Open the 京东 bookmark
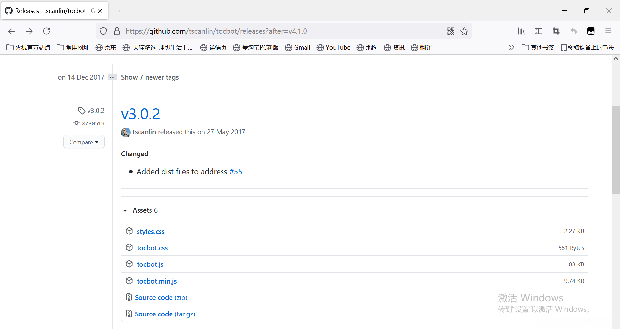The image size is (620, 329). 106,48
